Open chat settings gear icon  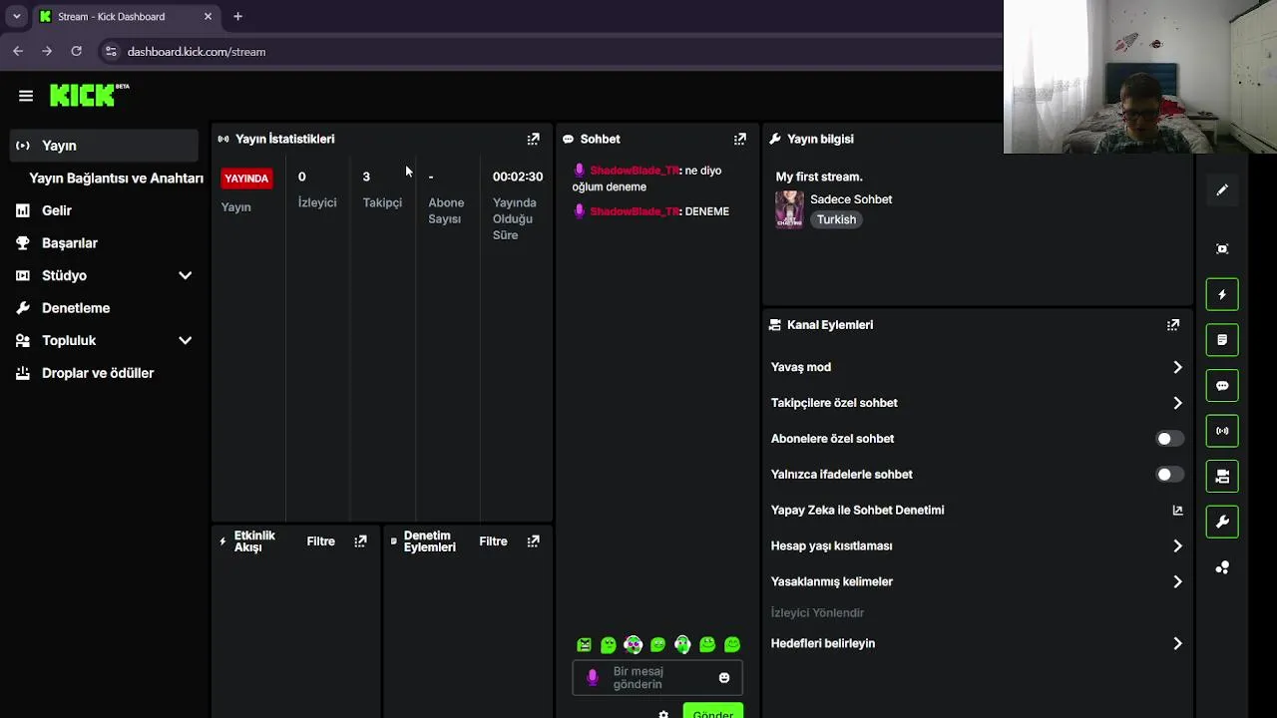coord(663,714)
